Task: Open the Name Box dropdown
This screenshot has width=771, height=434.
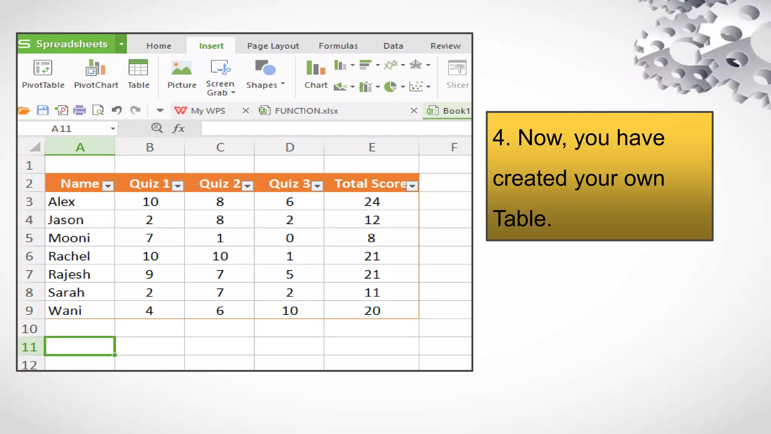Action: point(113,129)
